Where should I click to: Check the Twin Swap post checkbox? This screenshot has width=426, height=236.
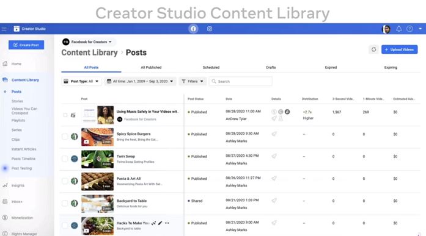point(65,159)
